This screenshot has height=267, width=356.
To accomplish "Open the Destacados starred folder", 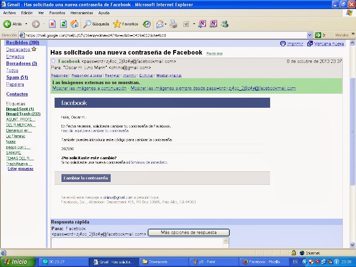I will 18,49.
